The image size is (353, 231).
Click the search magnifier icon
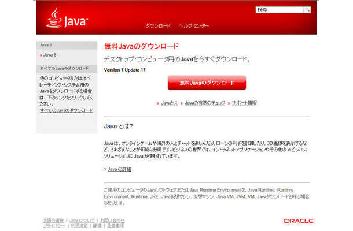point(307,10)
